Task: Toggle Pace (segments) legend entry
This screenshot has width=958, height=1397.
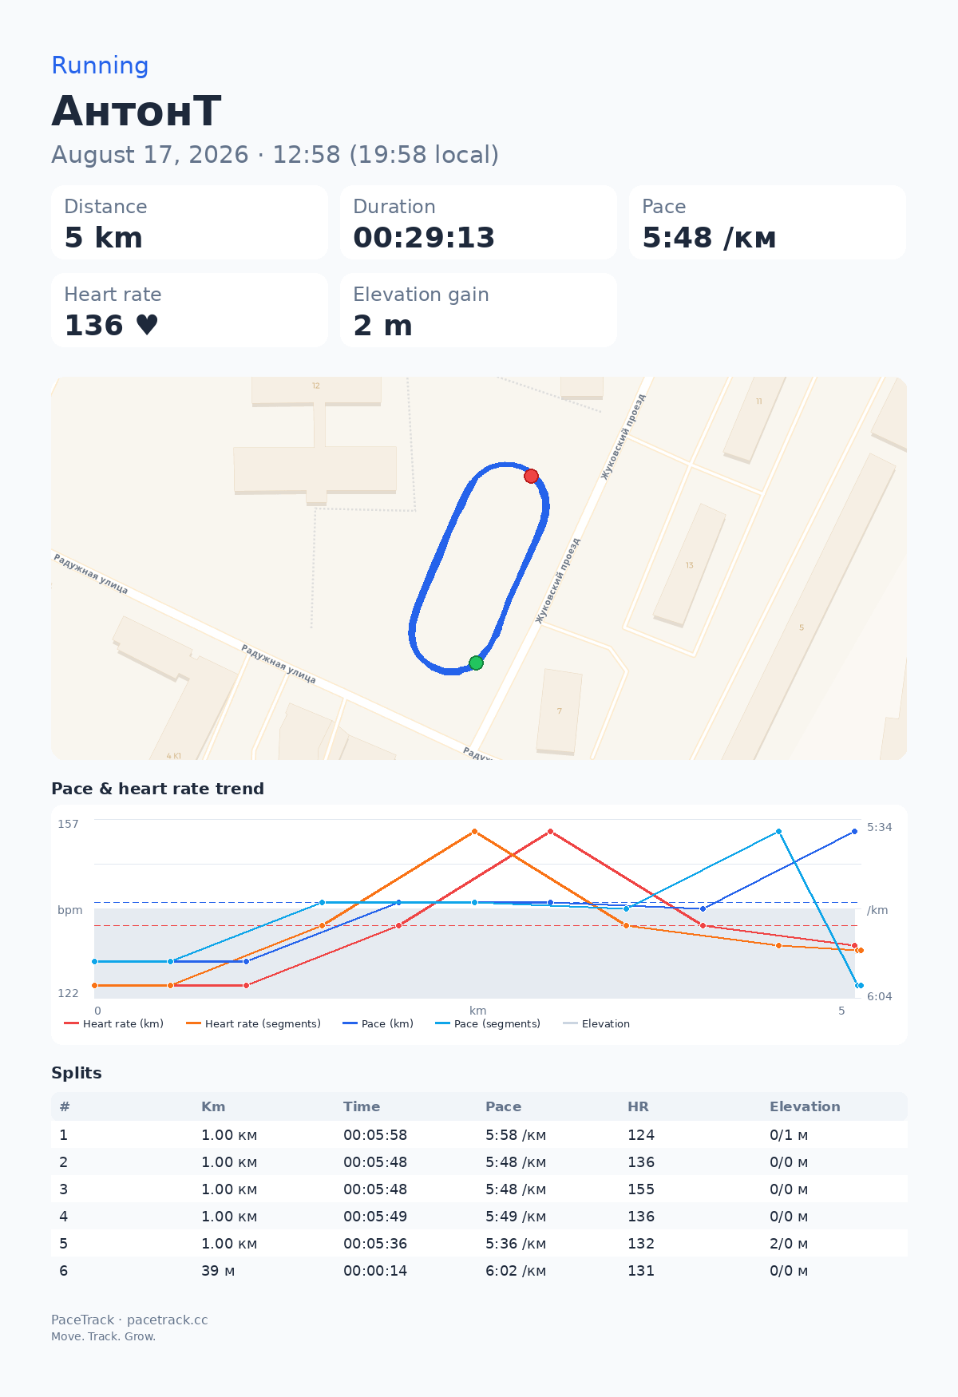Action: tap(488, 1023)
